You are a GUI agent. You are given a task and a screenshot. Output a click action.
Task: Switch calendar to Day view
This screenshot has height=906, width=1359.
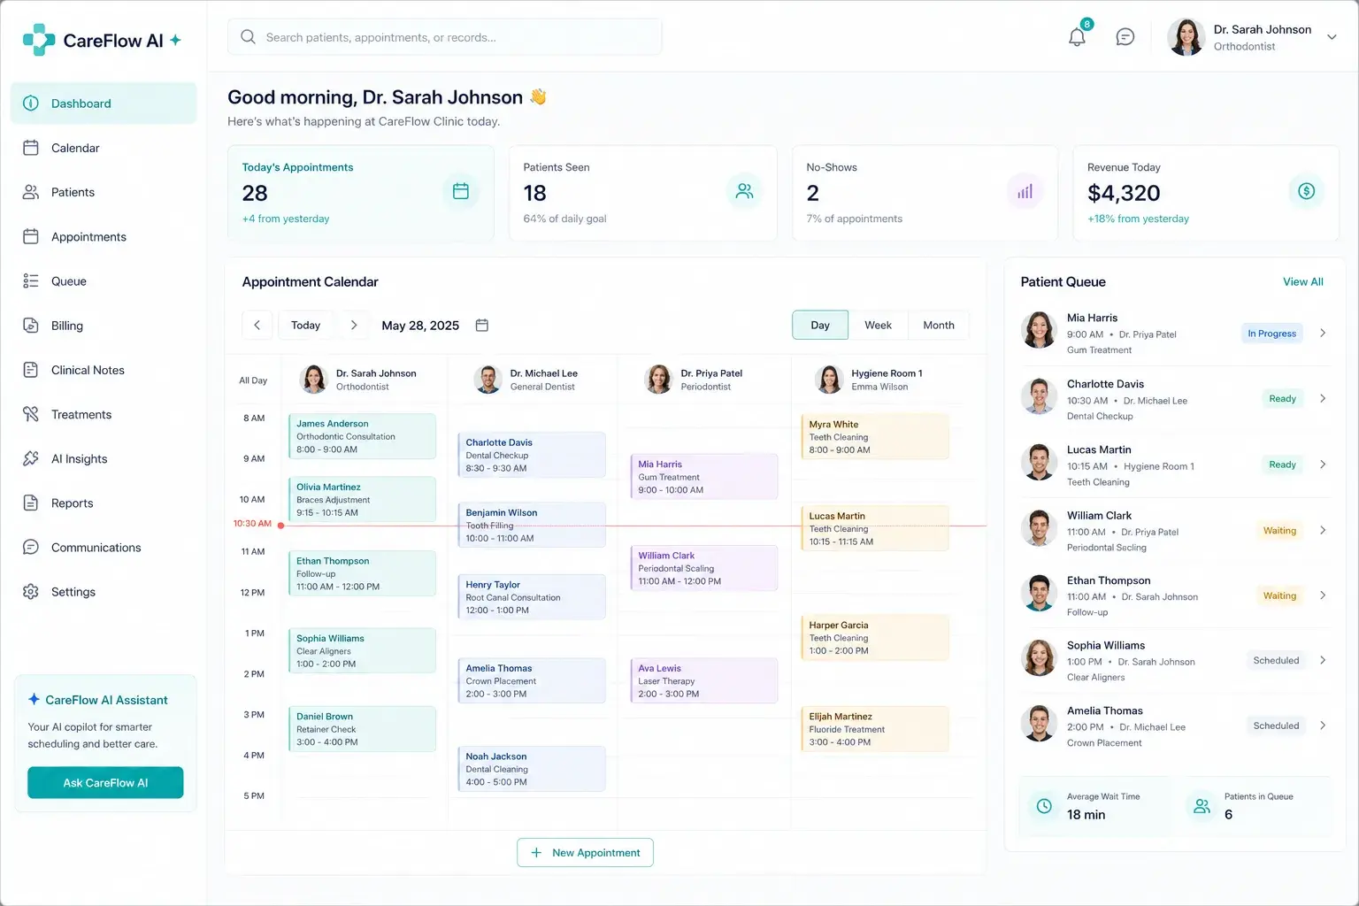coord(820,326)
